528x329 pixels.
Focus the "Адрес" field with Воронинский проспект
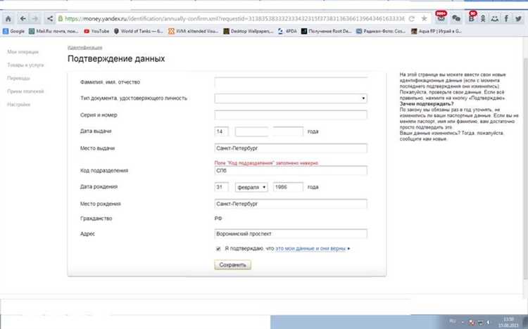[x=291, y=234]
